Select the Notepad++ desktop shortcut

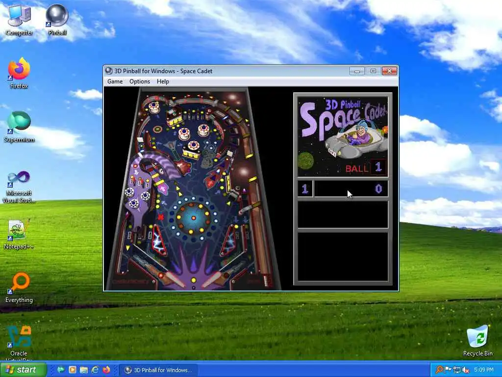pos(19,234)
